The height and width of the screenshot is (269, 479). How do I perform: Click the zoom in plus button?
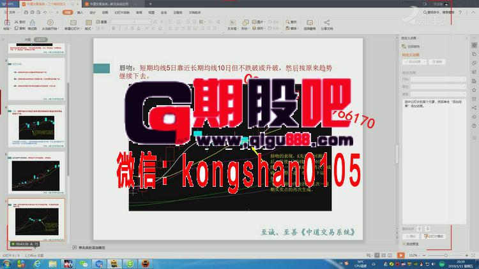click(467, 255)
